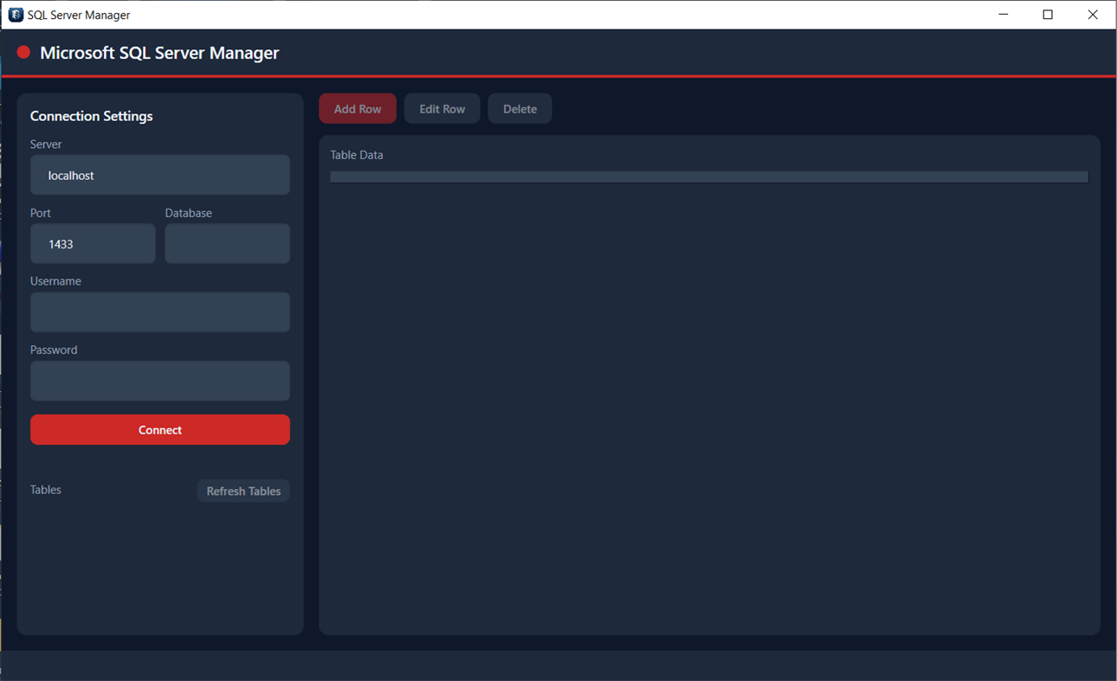Focus the Server field containing localhost

coord(160,175)
